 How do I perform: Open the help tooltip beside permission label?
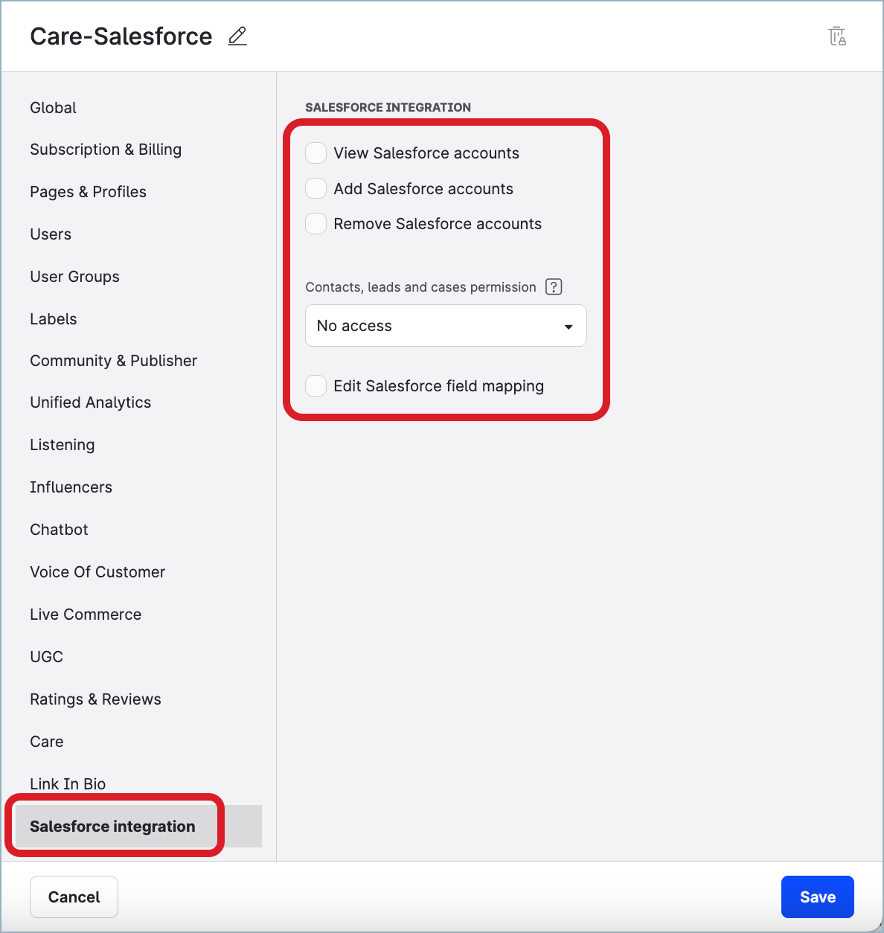[x=553, y=286]
